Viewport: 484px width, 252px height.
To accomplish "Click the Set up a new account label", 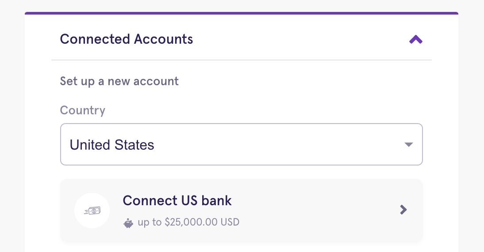I will (119, 81).
